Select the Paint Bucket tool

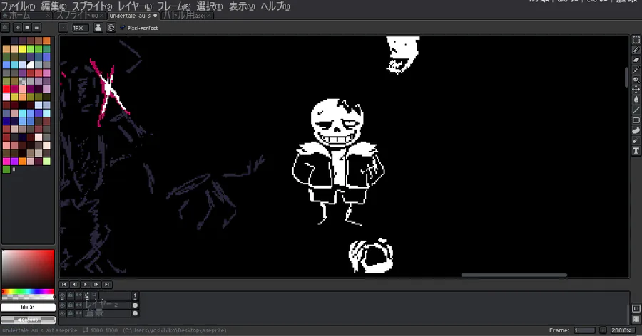pos(636,100)
